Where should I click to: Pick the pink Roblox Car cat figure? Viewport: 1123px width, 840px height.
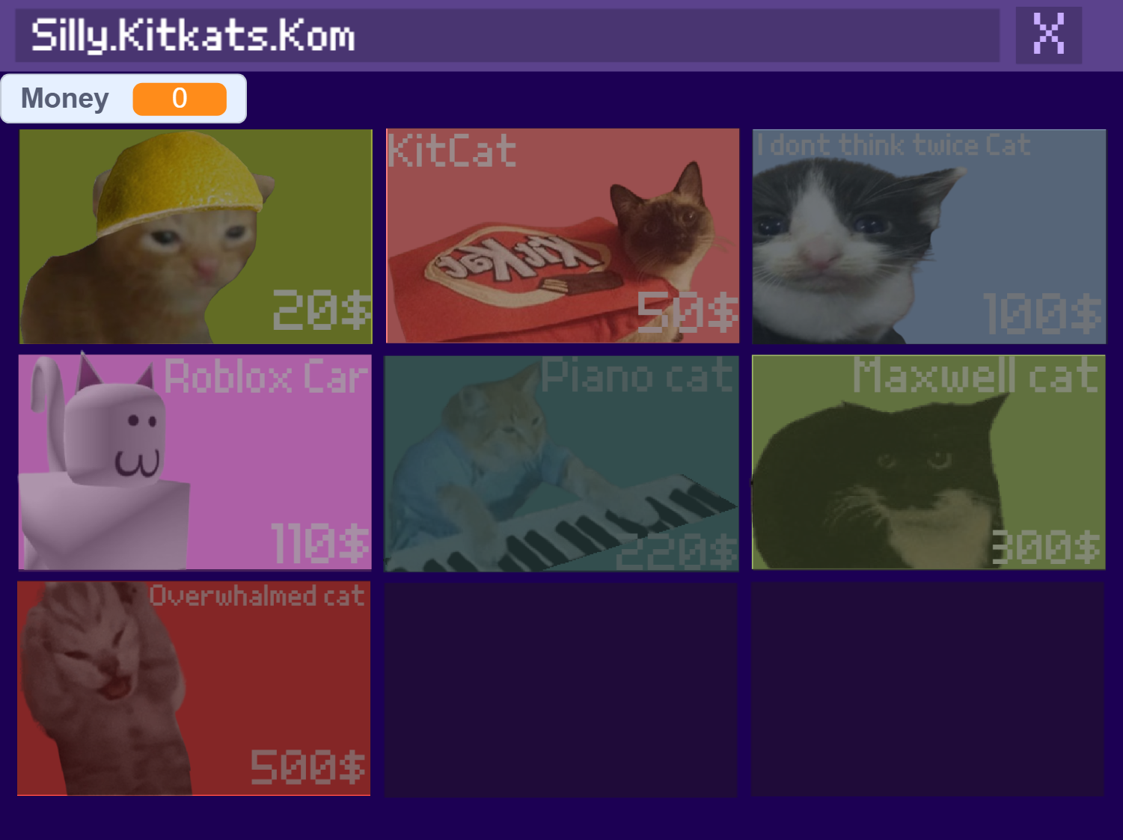coord(195,462)
